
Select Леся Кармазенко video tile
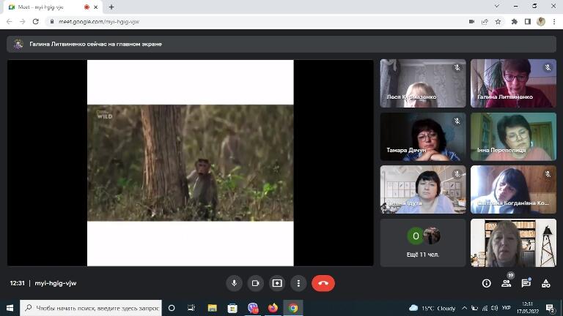[x=423, y=83]
